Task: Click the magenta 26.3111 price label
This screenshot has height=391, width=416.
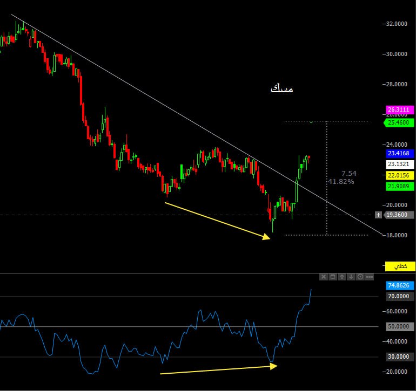Action: coord(400,109)
